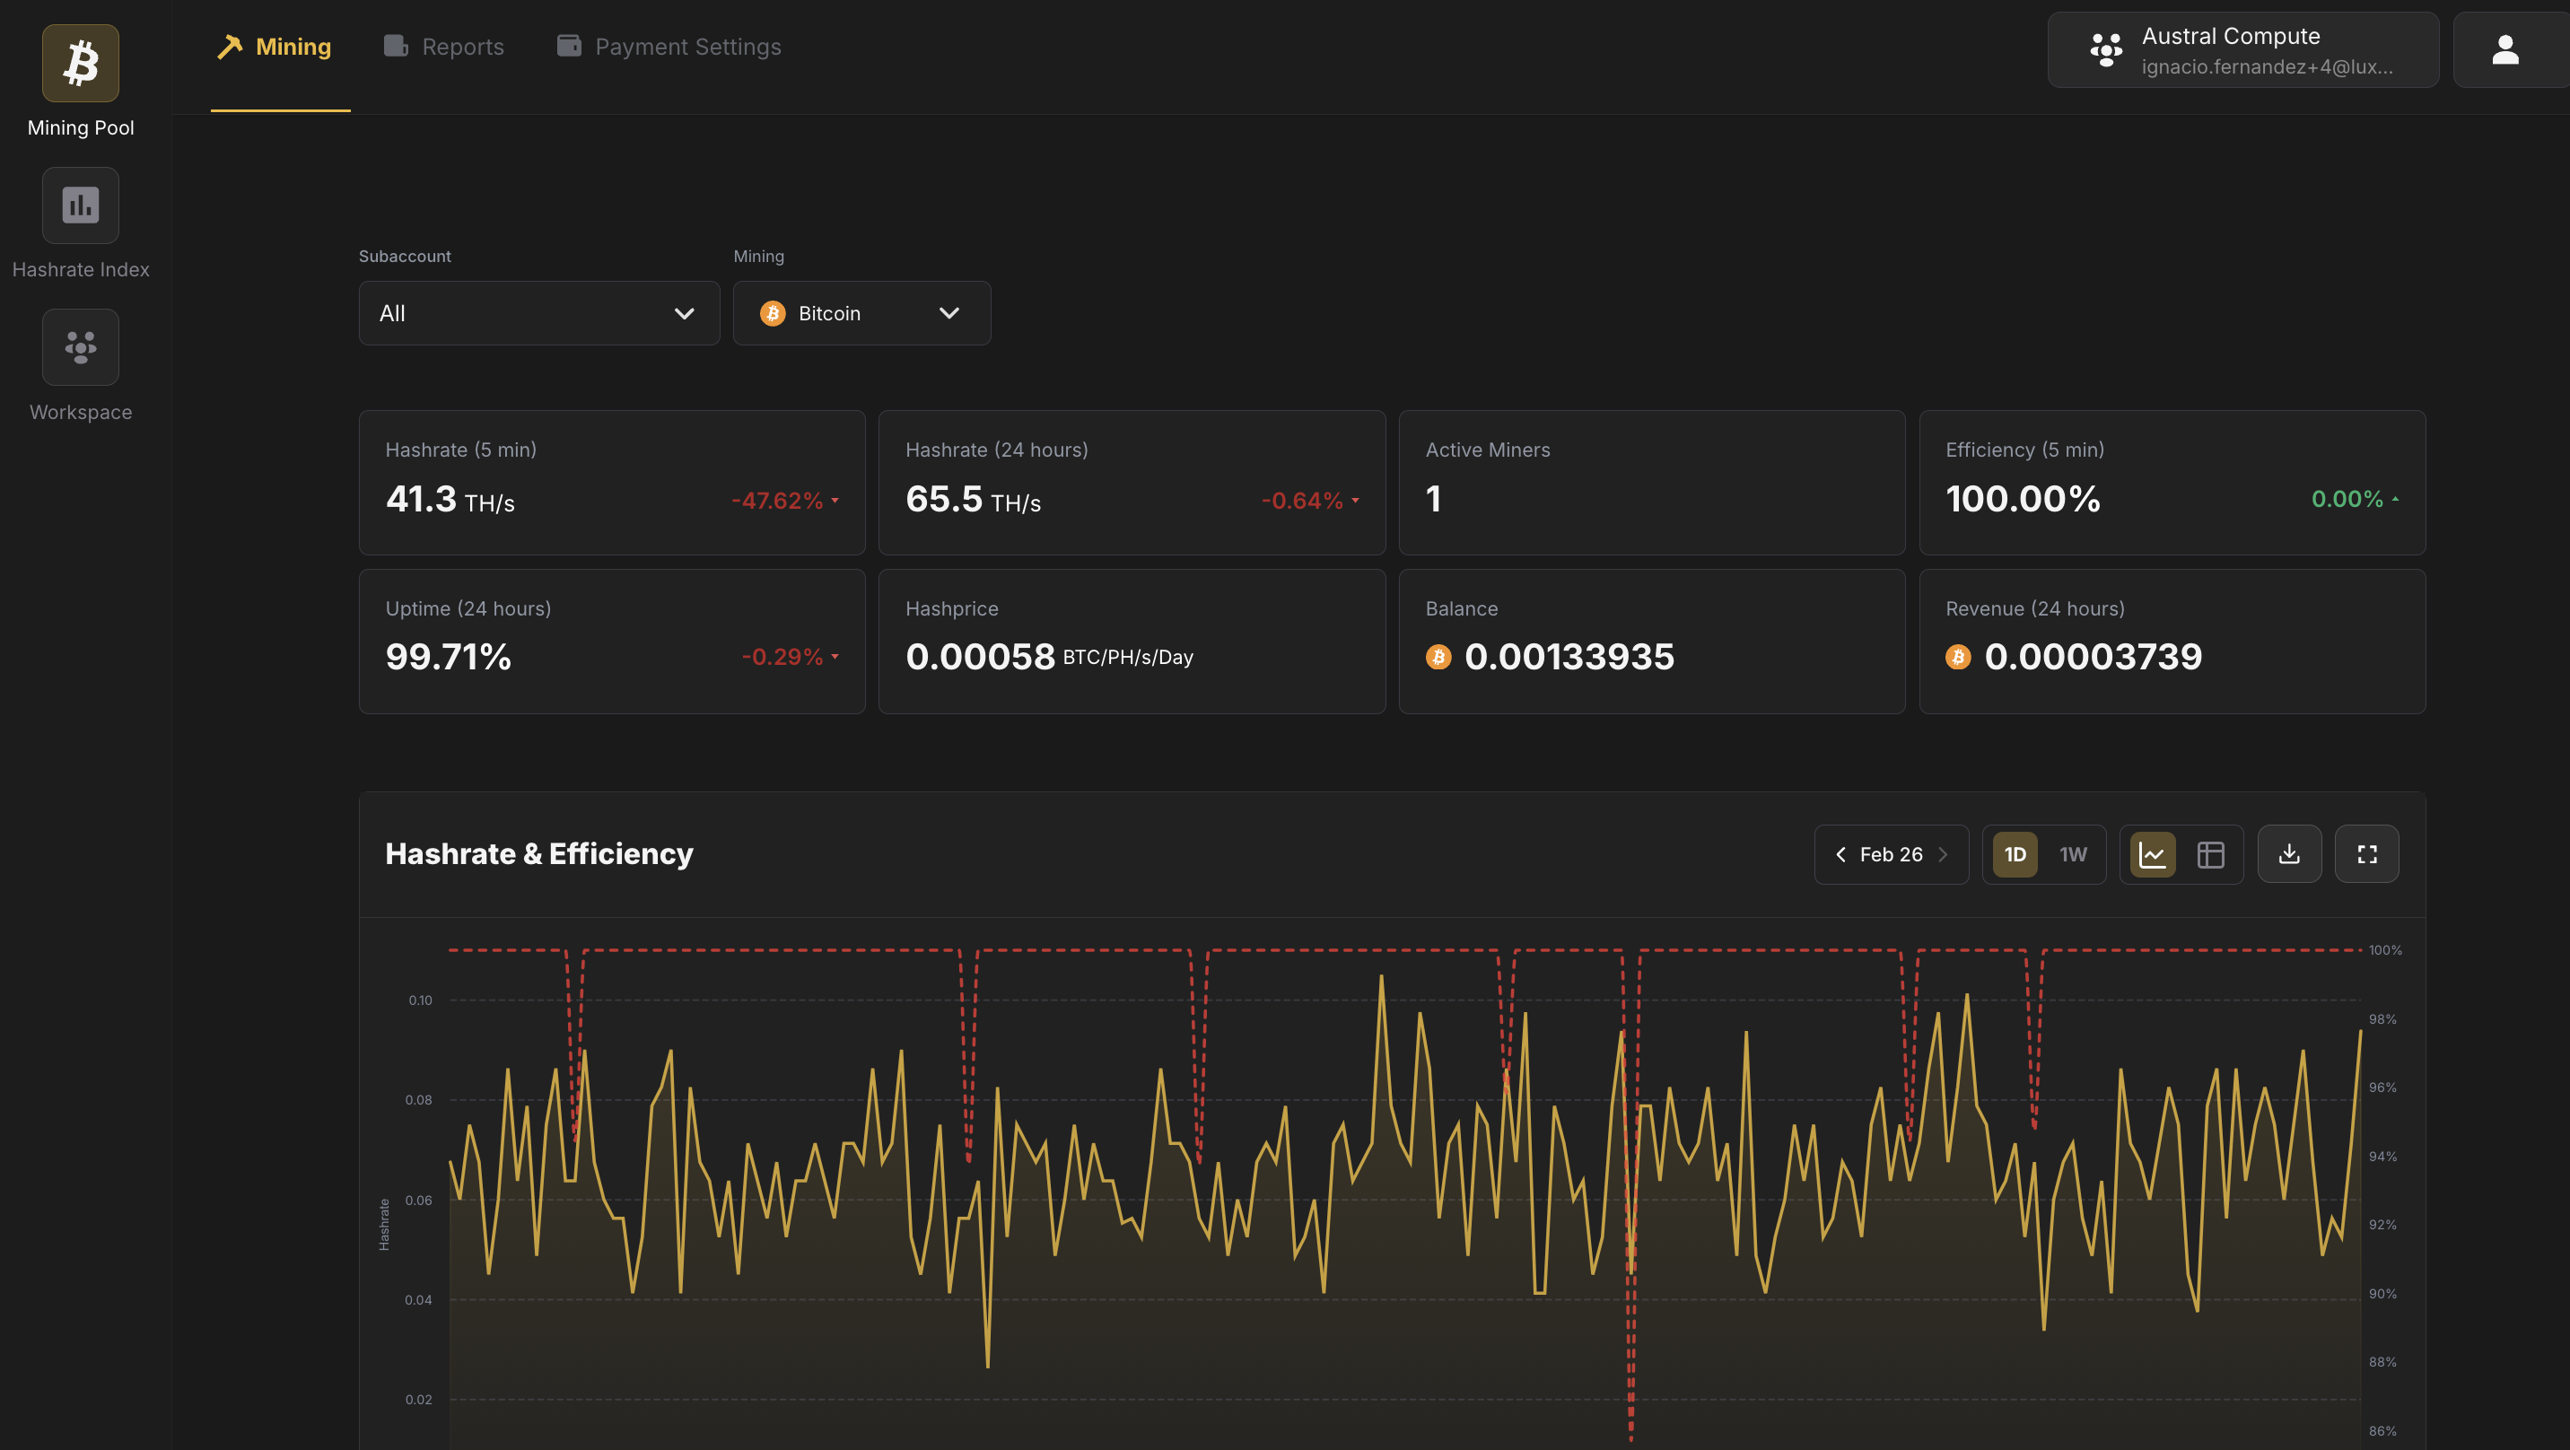This screenshot has width=2570, height=1450.
Task: Click the Balance 0.00133935 value
Action: tap(1569, 657)
